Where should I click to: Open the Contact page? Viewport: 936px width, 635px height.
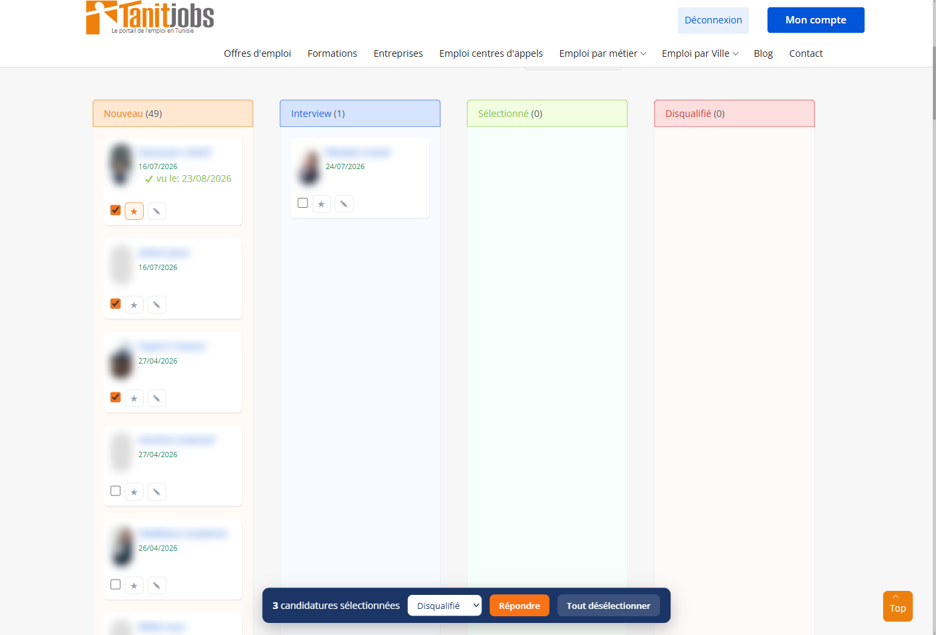(806, 53)
